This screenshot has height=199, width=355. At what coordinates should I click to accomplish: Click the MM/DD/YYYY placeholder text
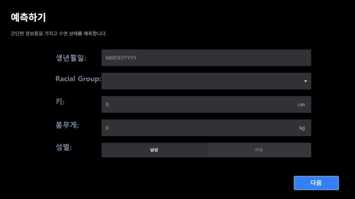pyautogui.click(x=121, y=58)
